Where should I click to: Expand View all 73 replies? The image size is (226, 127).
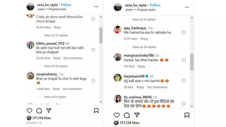(x=56, y=35)
